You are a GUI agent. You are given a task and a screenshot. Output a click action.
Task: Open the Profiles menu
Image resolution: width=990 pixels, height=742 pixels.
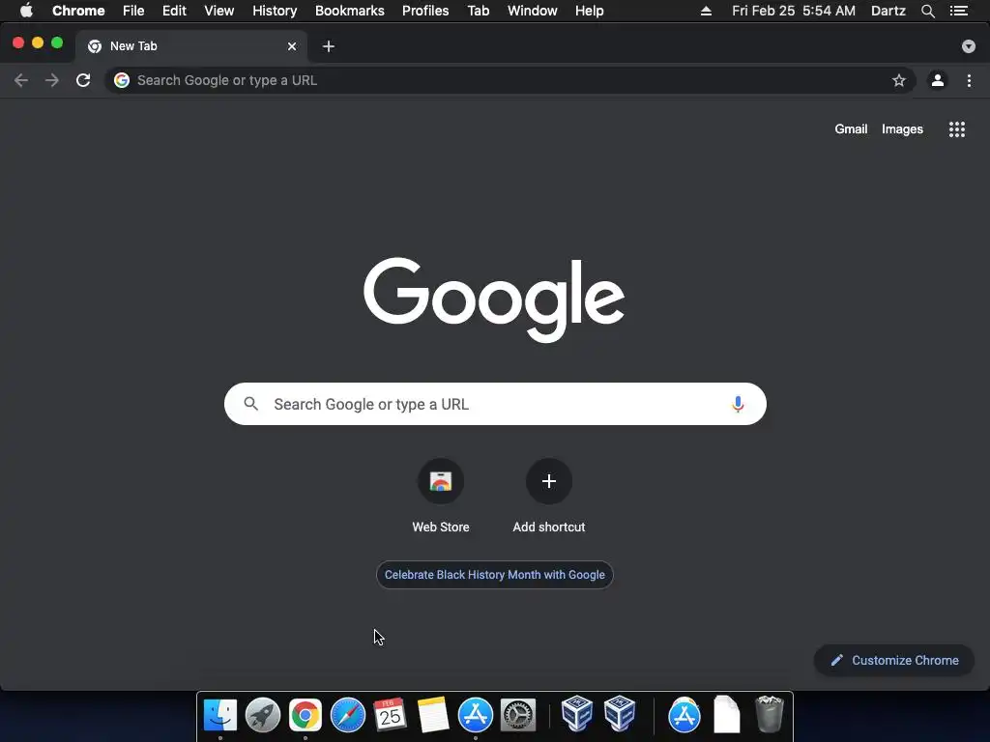[425, 11]
